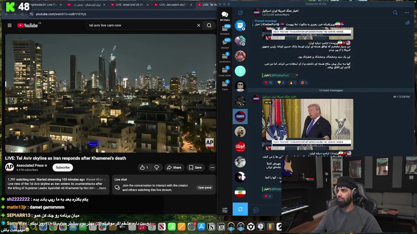Switch to 'LIVE: Israel and US' tab

(x=130, y=5)
